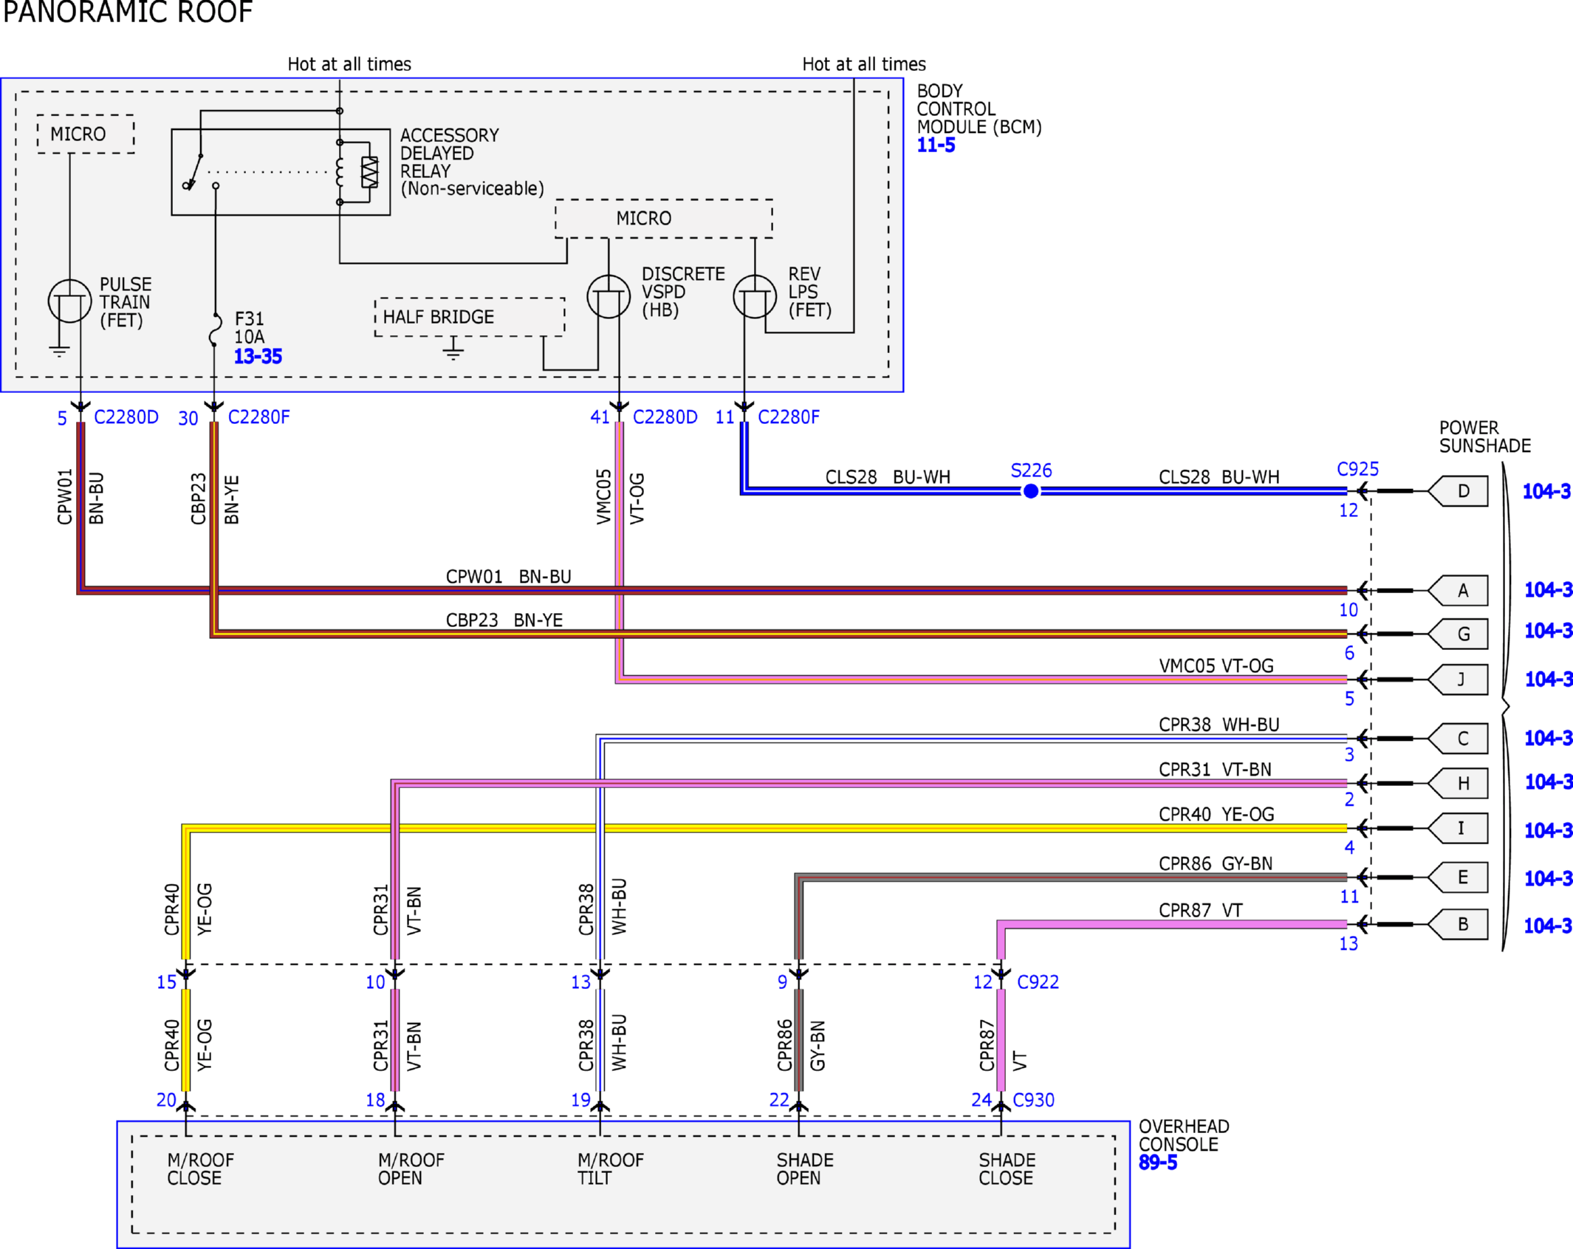
Task: Click the MICRO block above Pulse Train
Action: pyautogui.click(x=86, y=134)
